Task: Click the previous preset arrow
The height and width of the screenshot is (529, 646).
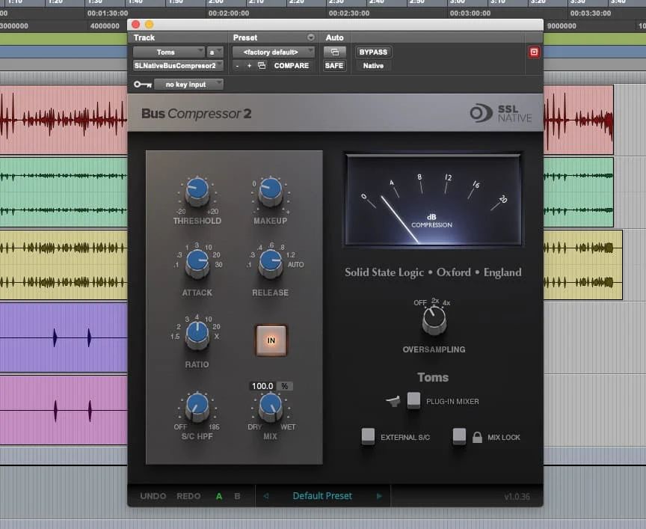Action: [x=265, y=496]
